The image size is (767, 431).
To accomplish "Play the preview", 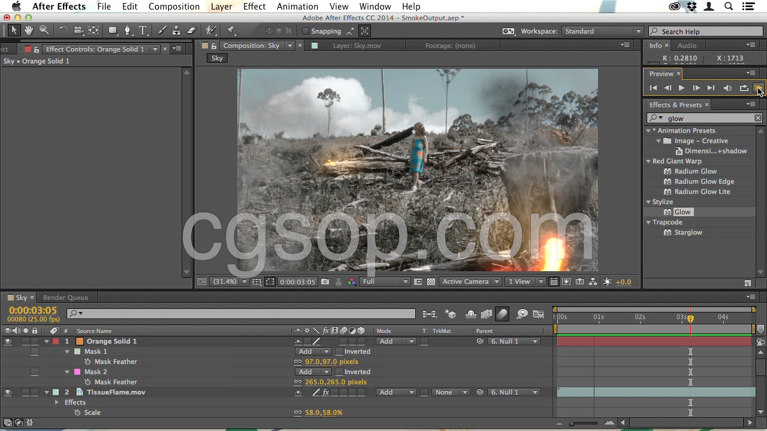I will pyautogui.click(x=681, y=88).
